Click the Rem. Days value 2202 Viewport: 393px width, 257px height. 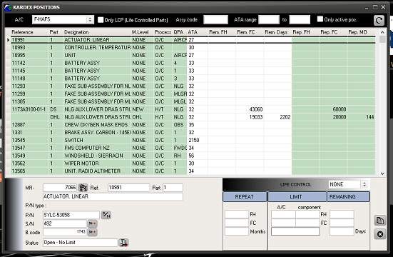pos(285,117)
